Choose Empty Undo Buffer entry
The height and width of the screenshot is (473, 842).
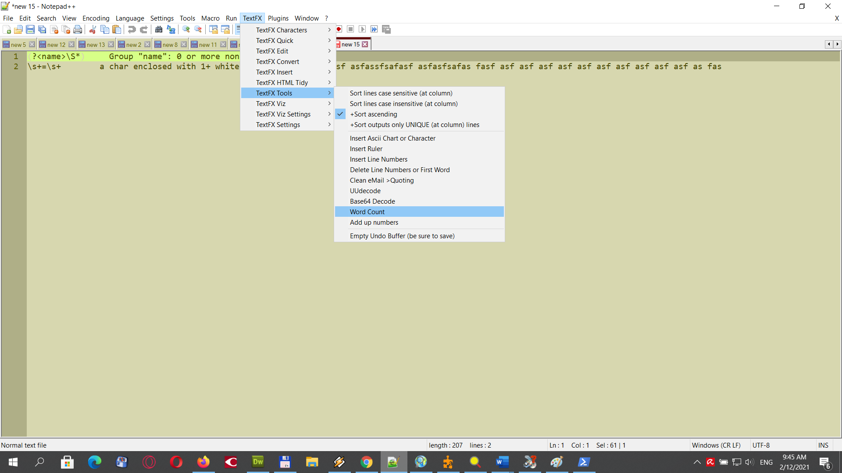point(419,236)
